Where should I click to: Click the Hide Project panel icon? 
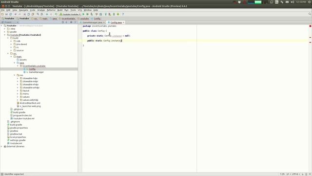coord(76,22)
